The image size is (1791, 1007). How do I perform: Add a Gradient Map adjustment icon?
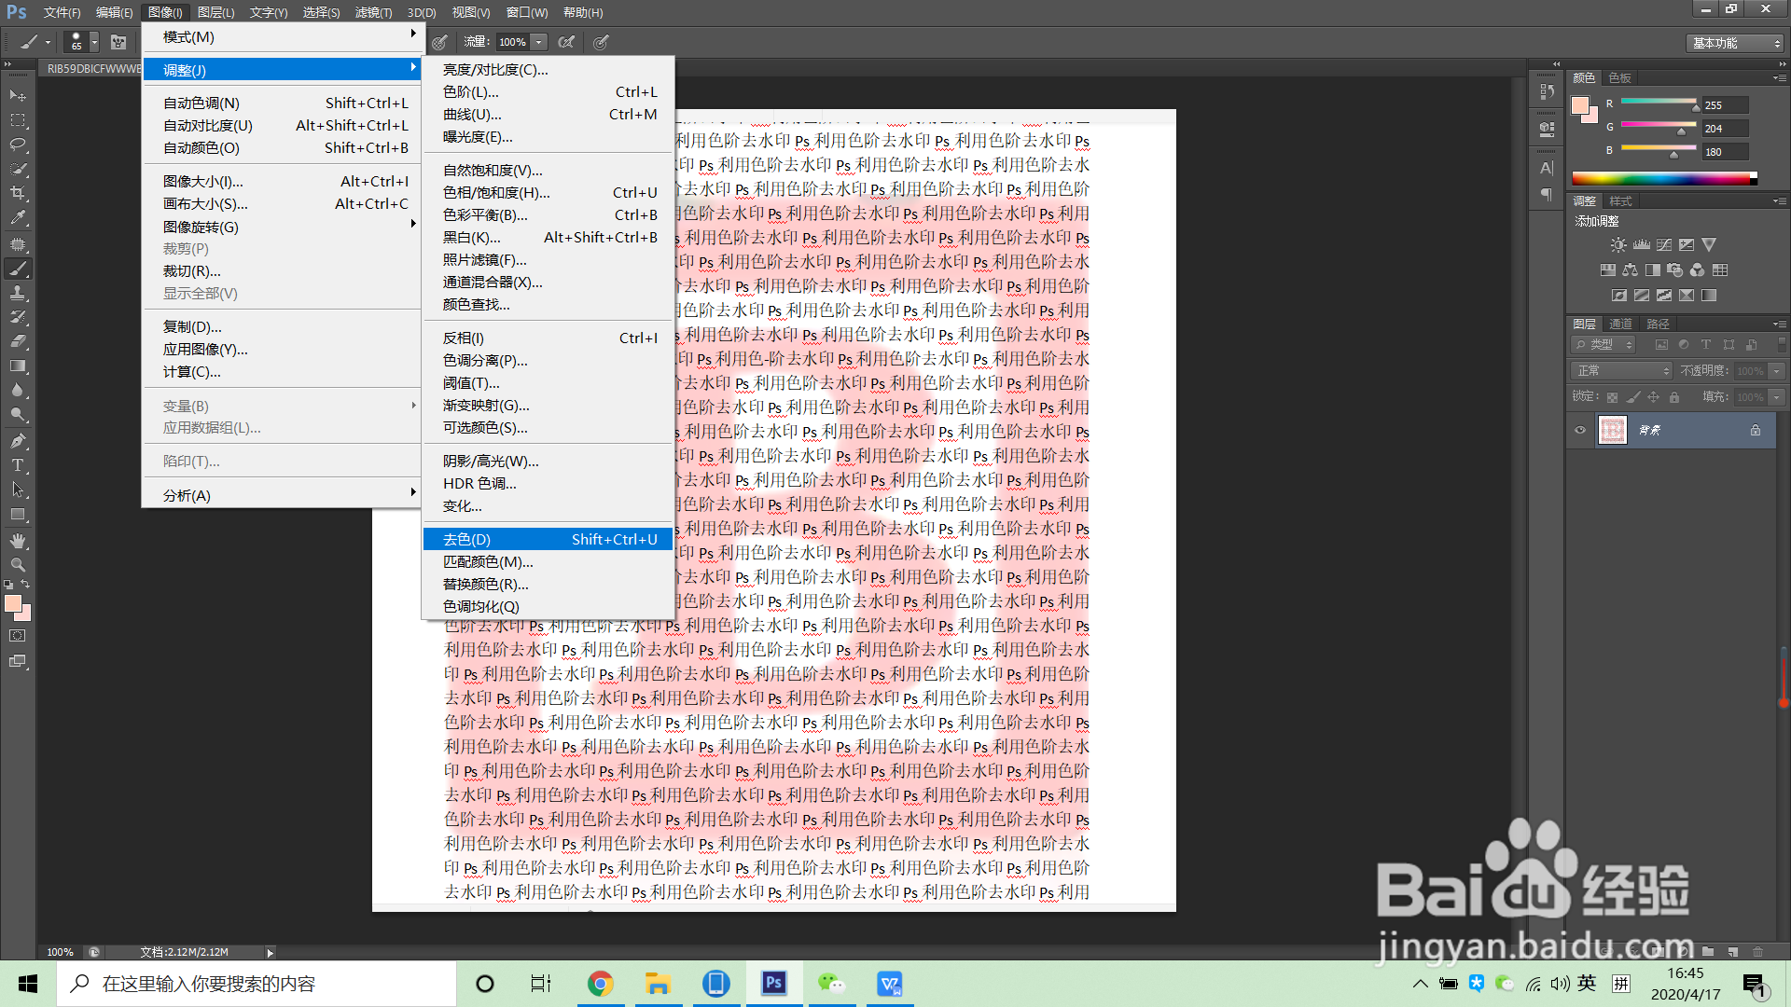pyautogui.click(x=1709, y=296)
